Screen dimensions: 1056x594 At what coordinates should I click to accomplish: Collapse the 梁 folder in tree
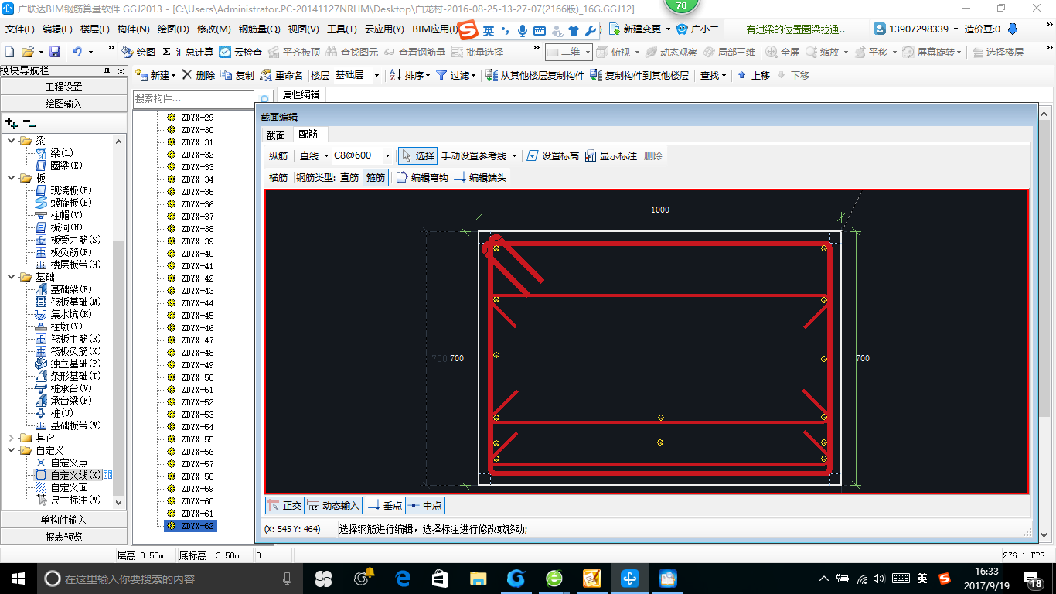[x=12, y=141]
